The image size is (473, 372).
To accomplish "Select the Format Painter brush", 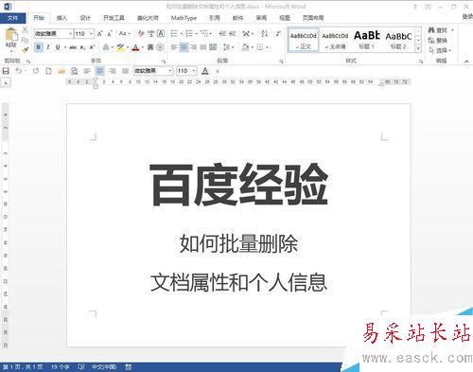I will (x=26, y=49).
